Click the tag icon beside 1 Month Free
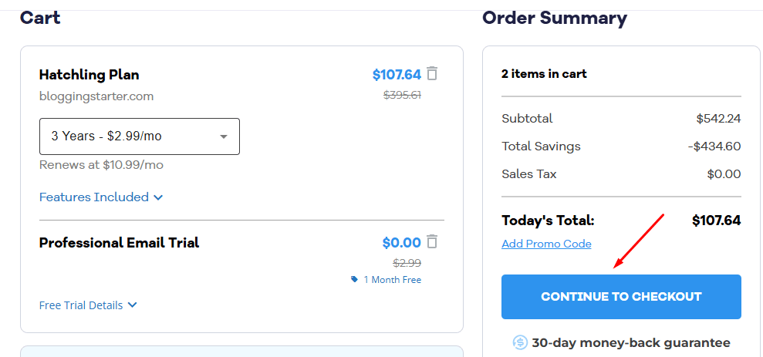 [354, 279]
